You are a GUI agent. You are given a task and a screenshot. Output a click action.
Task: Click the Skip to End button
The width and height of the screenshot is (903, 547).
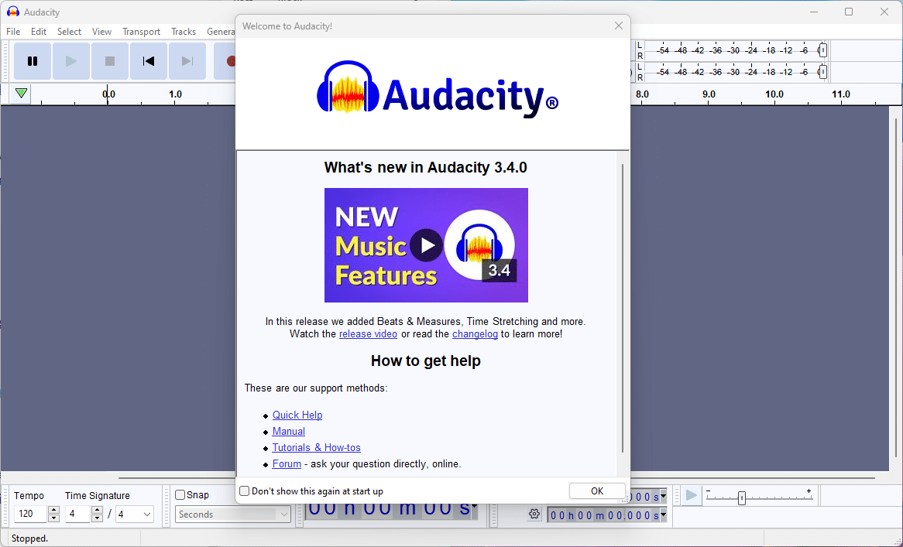(187, 61)
